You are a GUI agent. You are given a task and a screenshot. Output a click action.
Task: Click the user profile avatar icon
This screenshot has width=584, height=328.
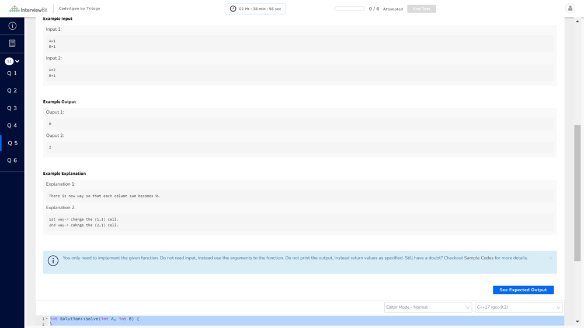pos(570,8)
